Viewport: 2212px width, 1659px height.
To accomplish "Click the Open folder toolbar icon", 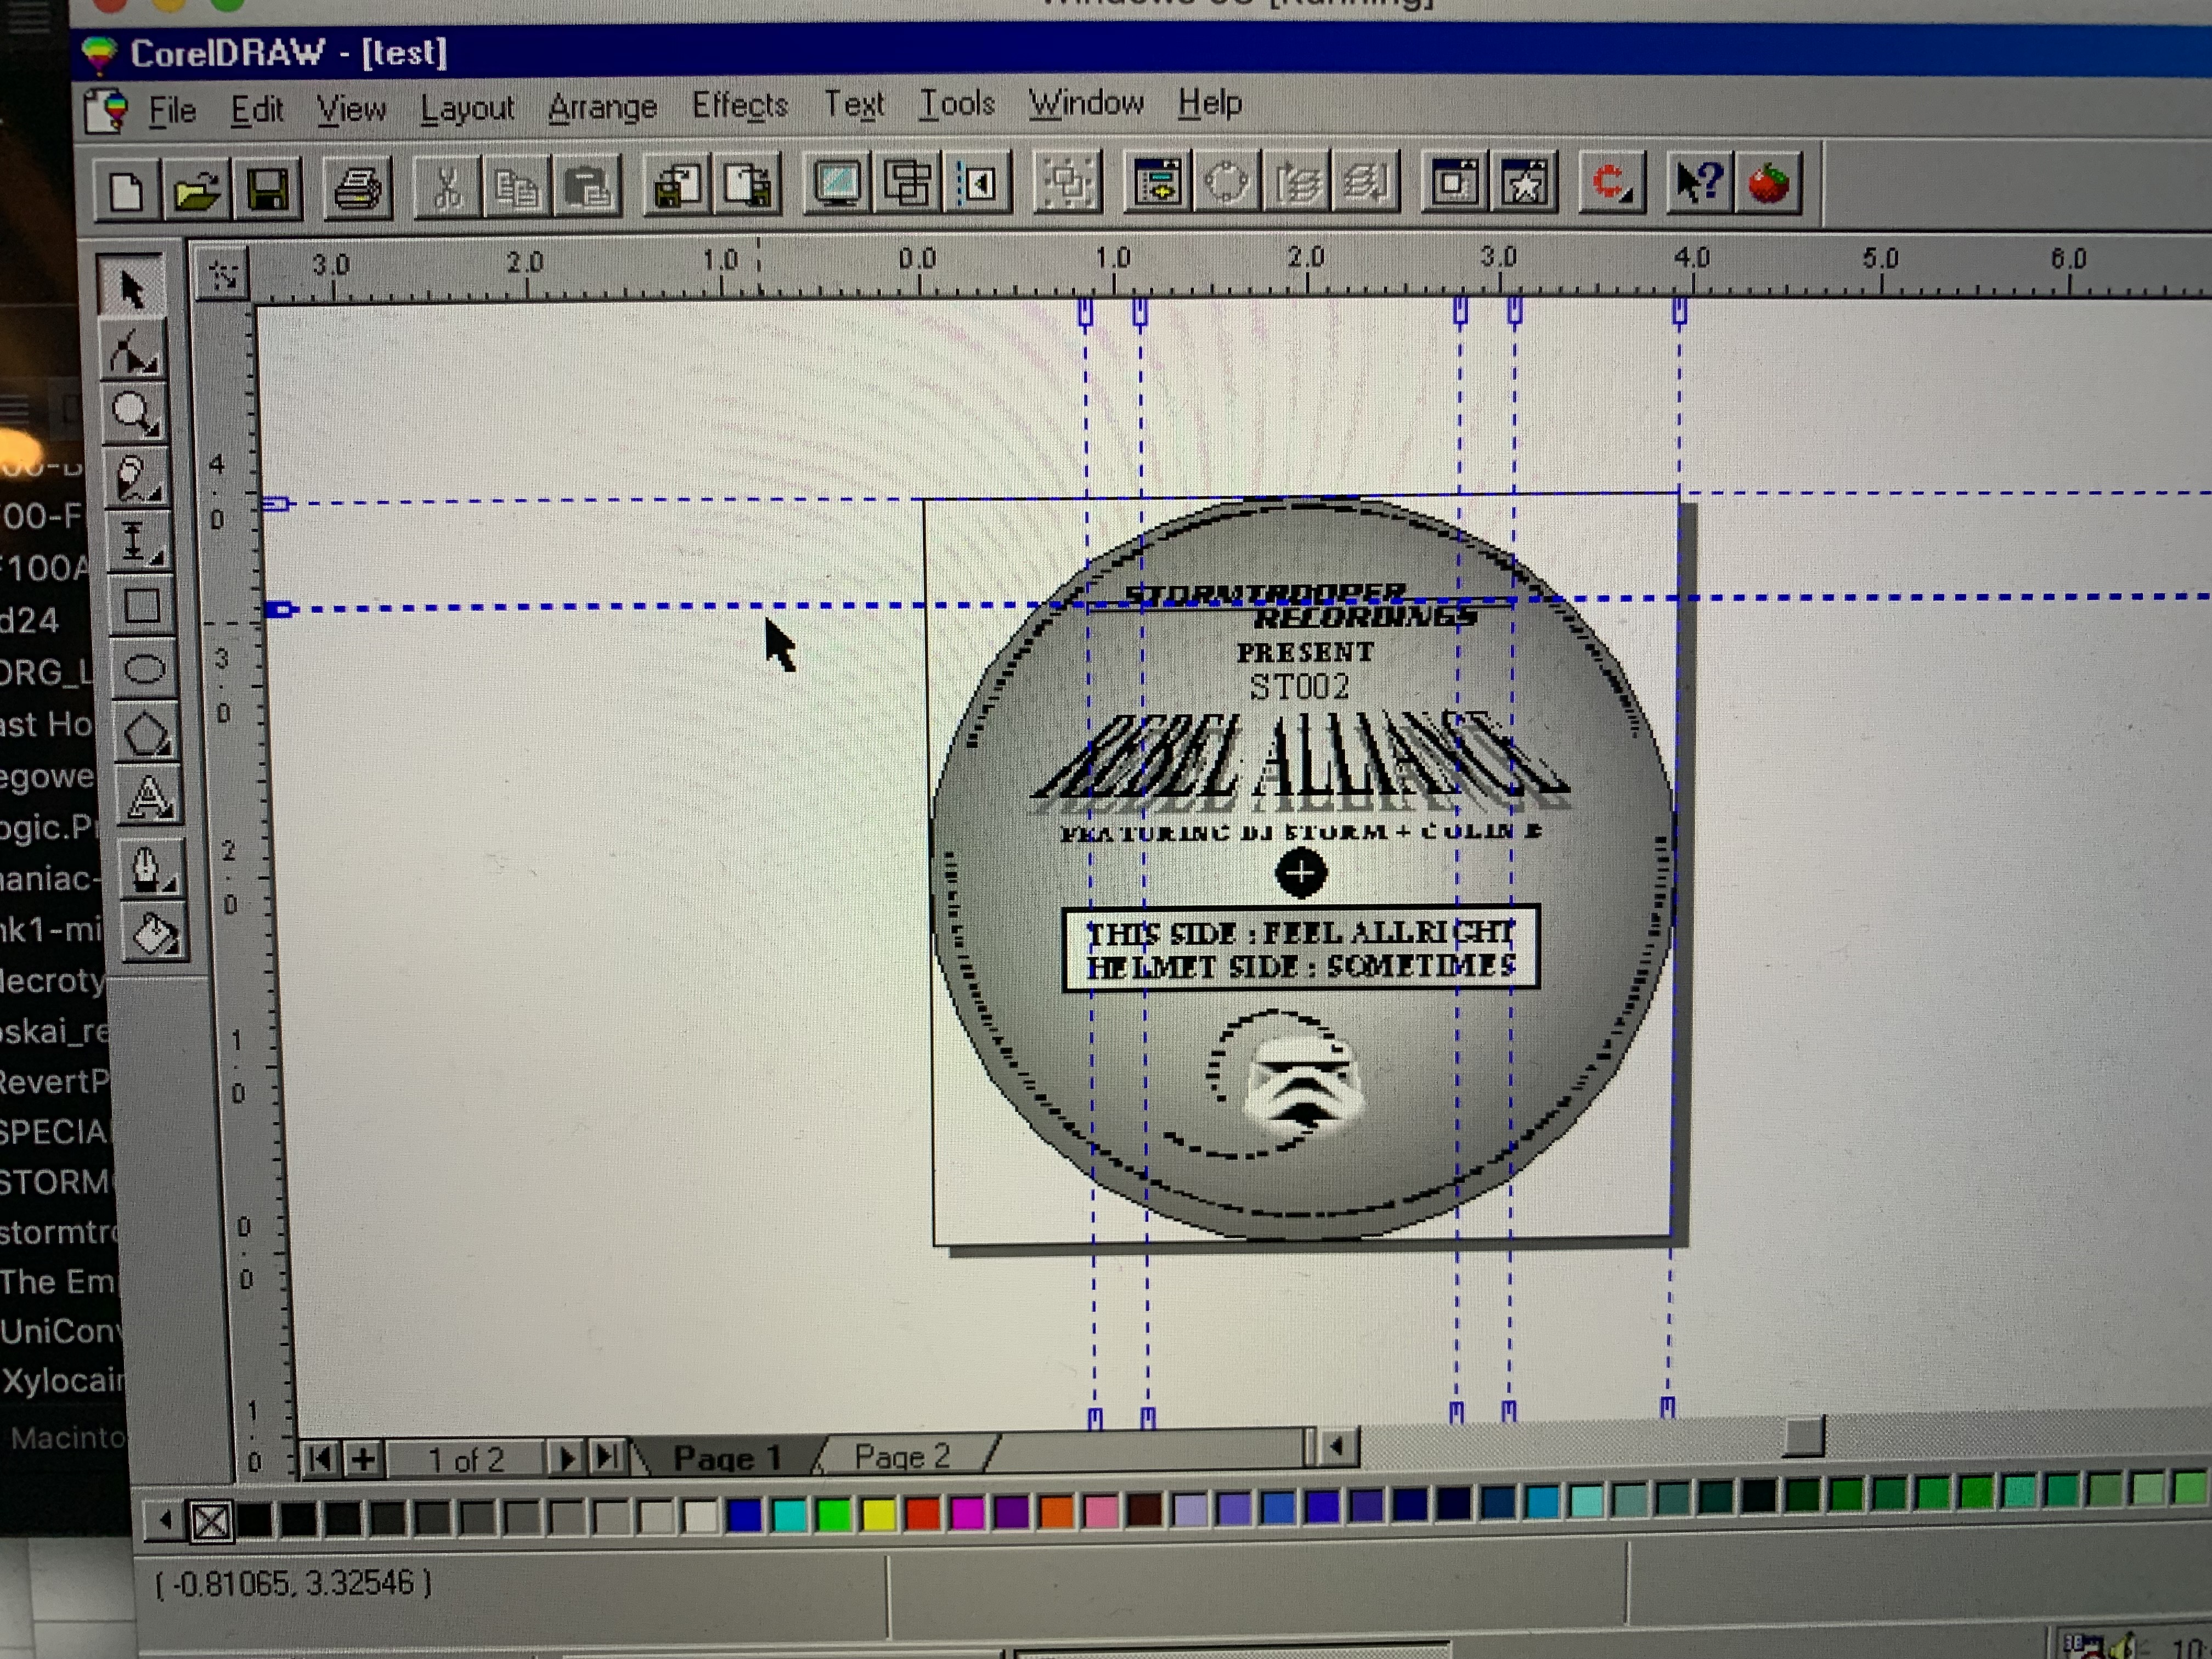I will [x=196, y=189].
